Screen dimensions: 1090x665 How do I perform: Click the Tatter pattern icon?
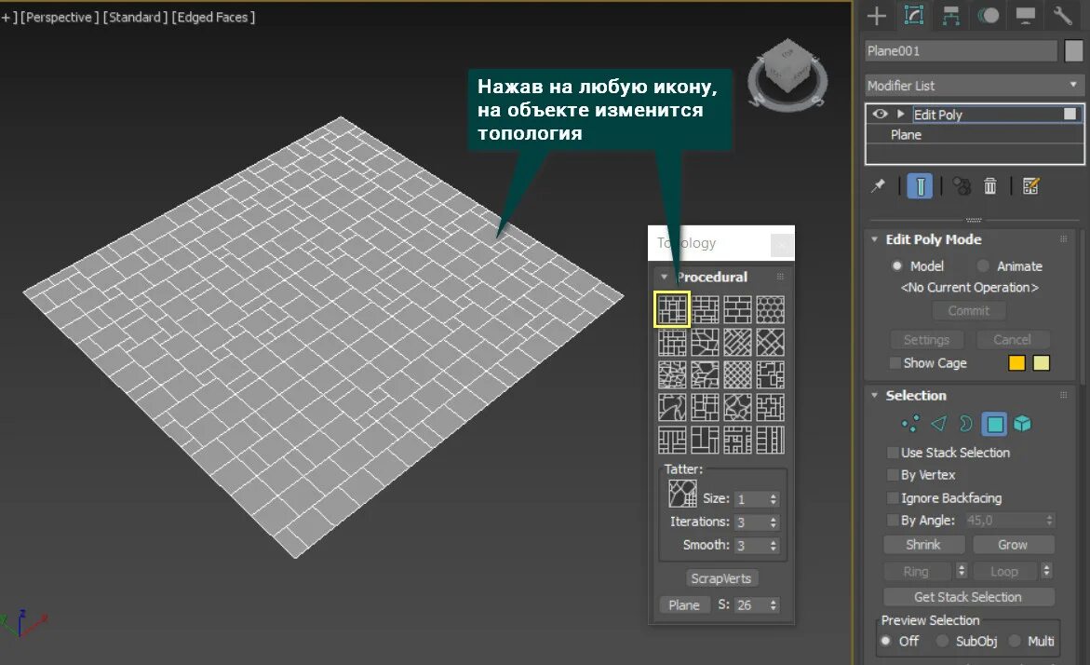coord(682,494)
